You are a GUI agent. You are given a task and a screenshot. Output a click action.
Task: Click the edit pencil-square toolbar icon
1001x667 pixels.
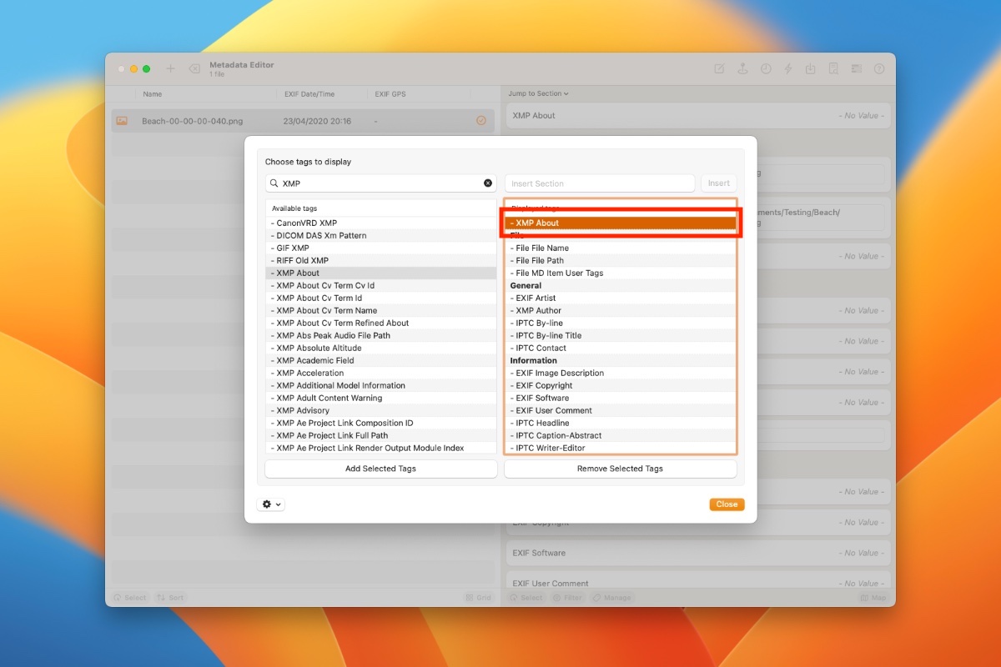tap(719, 69)
